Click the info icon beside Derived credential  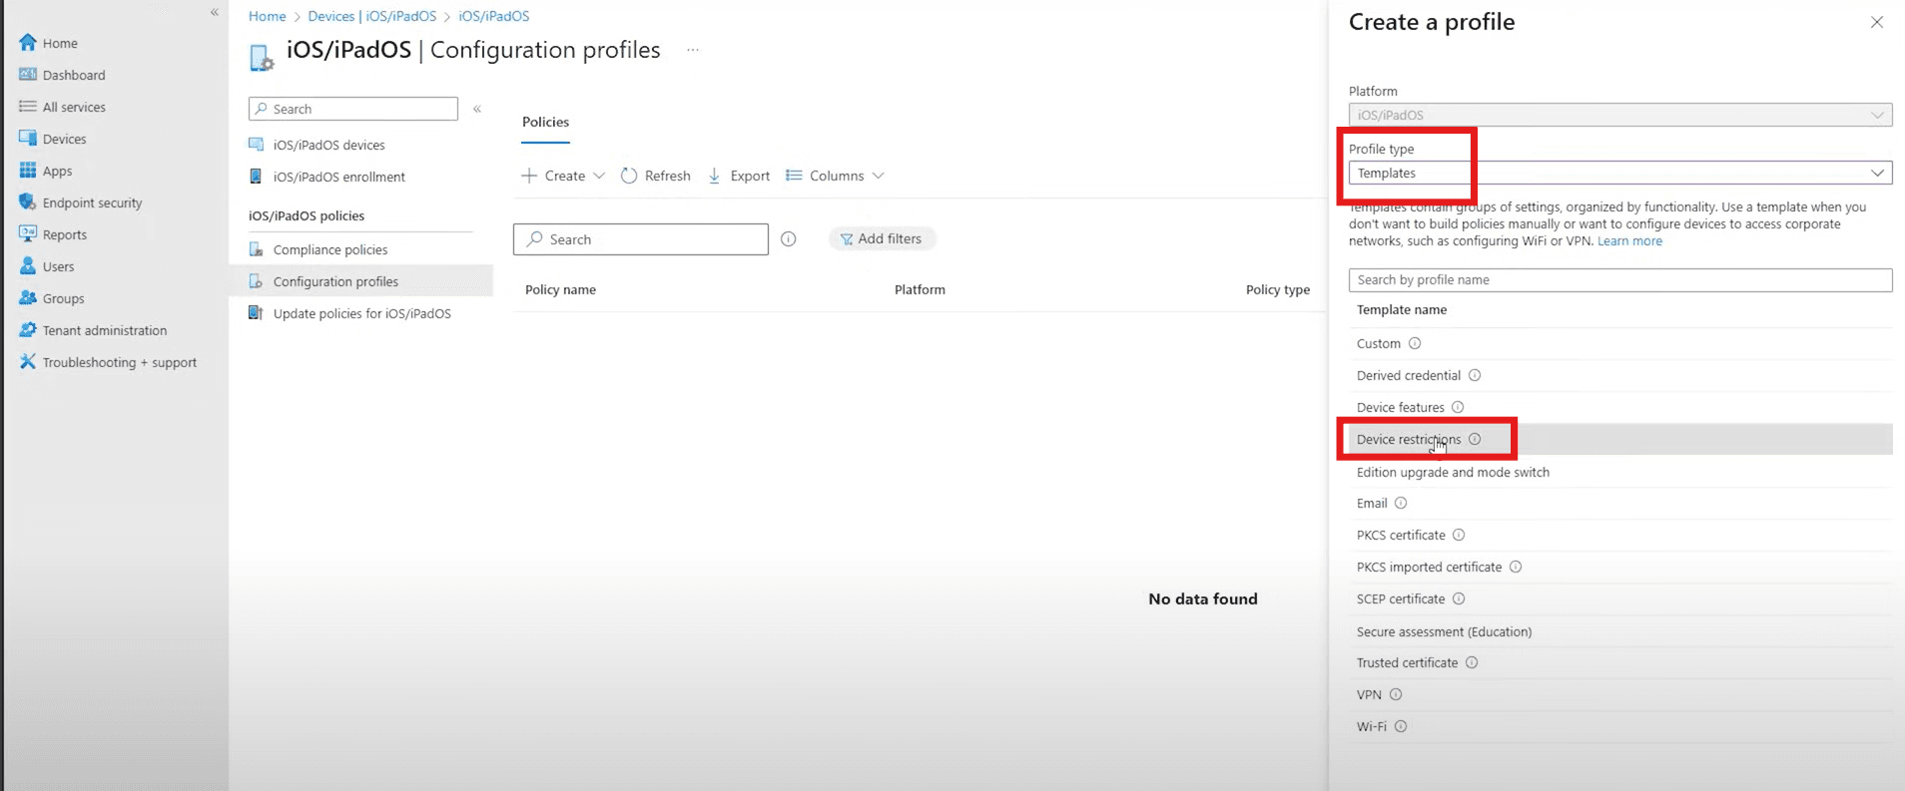tap(1475, 375)
